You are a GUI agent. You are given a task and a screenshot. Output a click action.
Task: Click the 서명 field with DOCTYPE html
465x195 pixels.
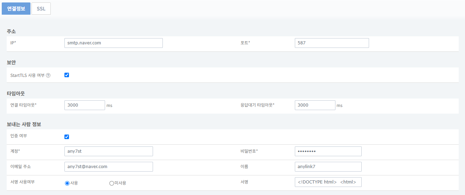(x=328, y=182)
